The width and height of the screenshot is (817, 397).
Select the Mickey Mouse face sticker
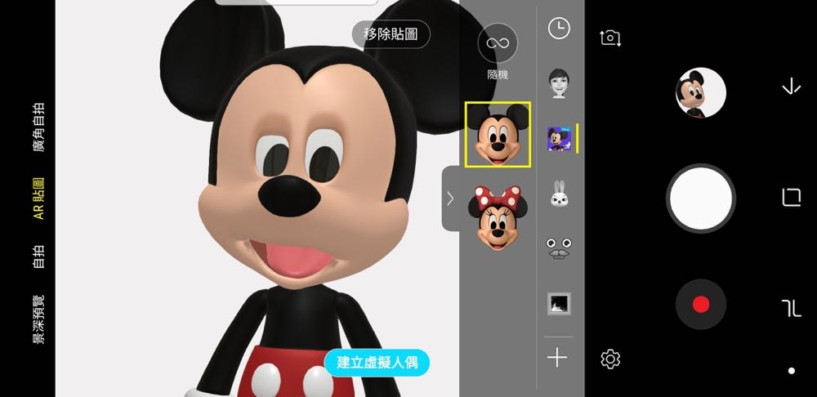click(x=498, y=135)
